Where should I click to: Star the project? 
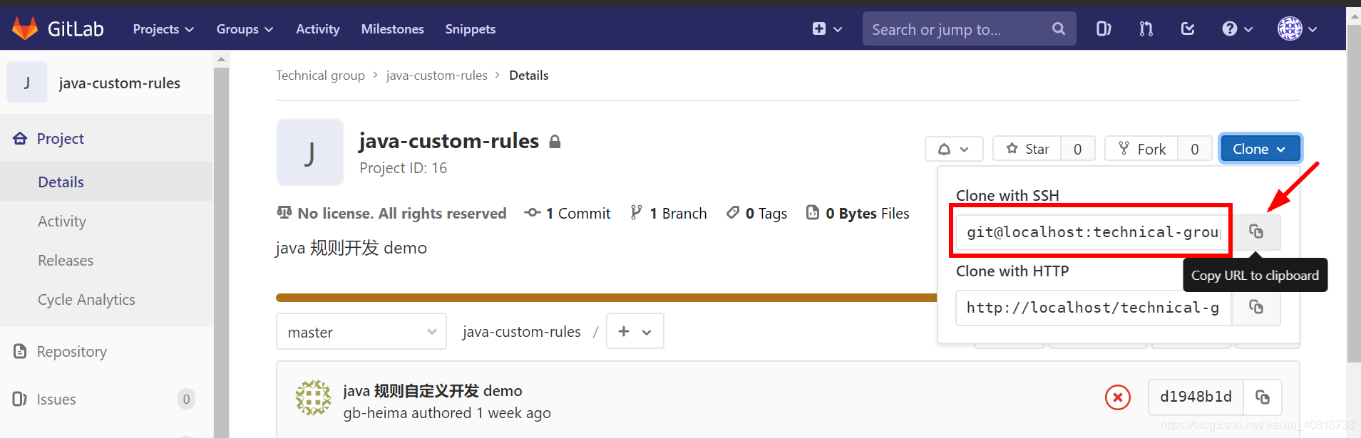1027,149
